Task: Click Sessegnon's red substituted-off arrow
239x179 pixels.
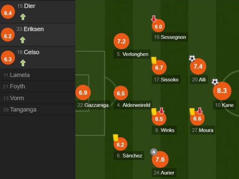Action: click(x=154, y=19)
